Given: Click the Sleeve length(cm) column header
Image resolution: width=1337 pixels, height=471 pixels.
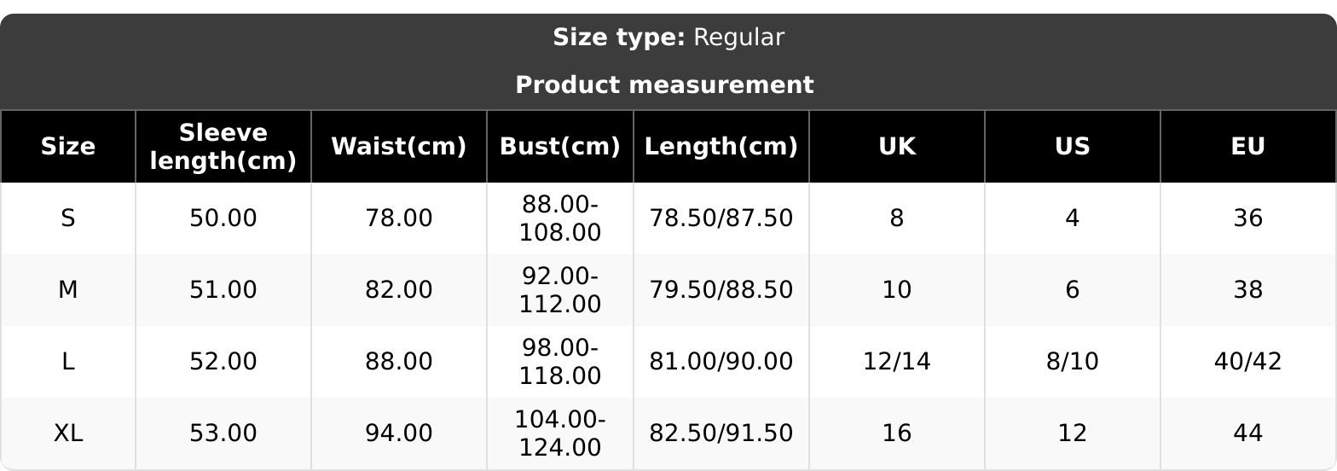Looking at the screenshot, I should (223, 147).
